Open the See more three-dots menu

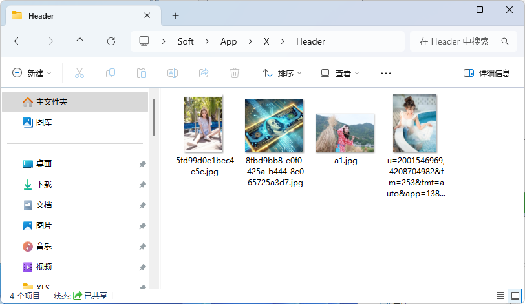[386, 73]
